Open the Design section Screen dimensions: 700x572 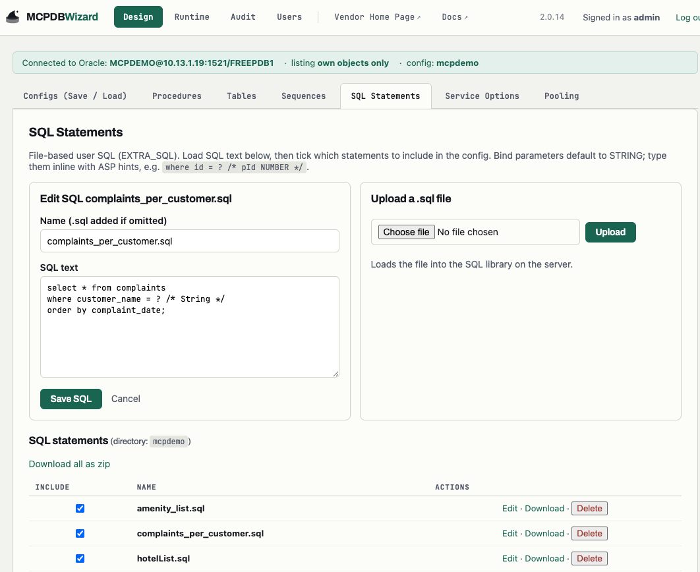tap(138, 17)
